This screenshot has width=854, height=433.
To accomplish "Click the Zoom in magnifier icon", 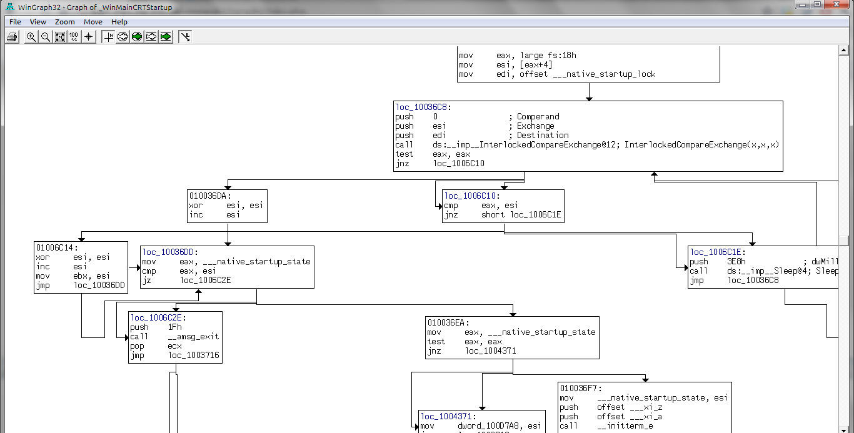I will click(31, 37).
